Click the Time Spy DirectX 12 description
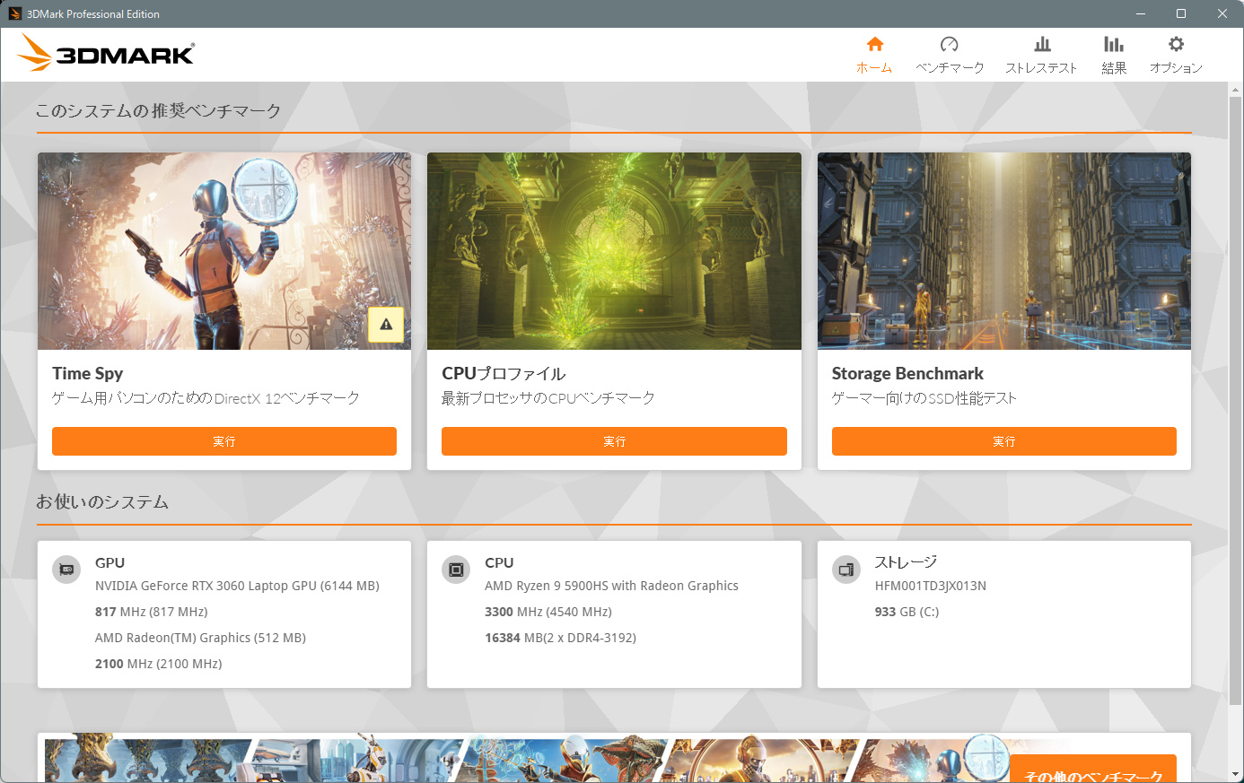This screenshot has height=783, width=1244. pos(206,398)
